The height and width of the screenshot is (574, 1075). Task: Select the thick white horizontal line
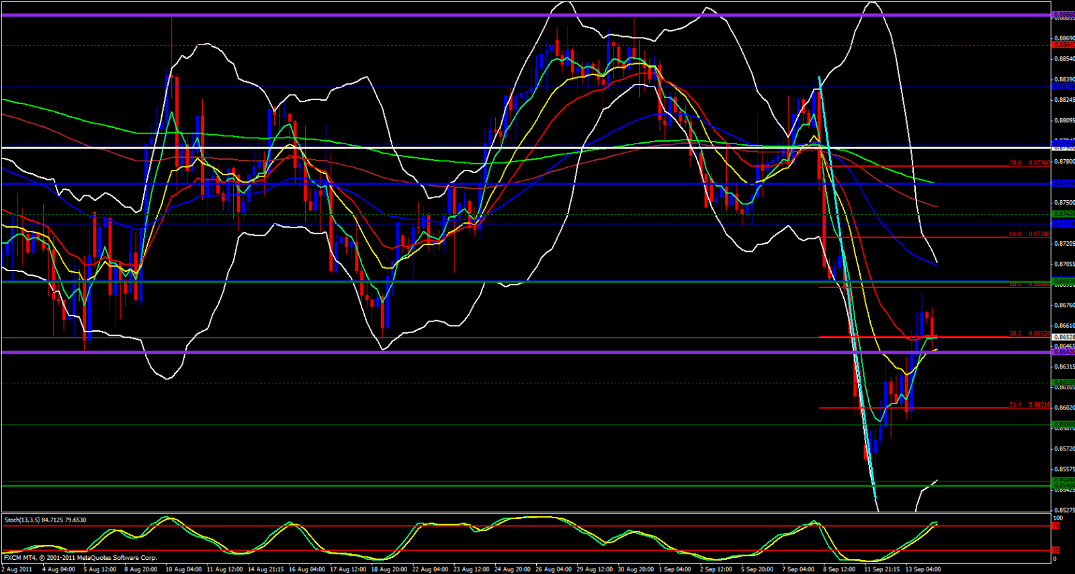point(526,147)
